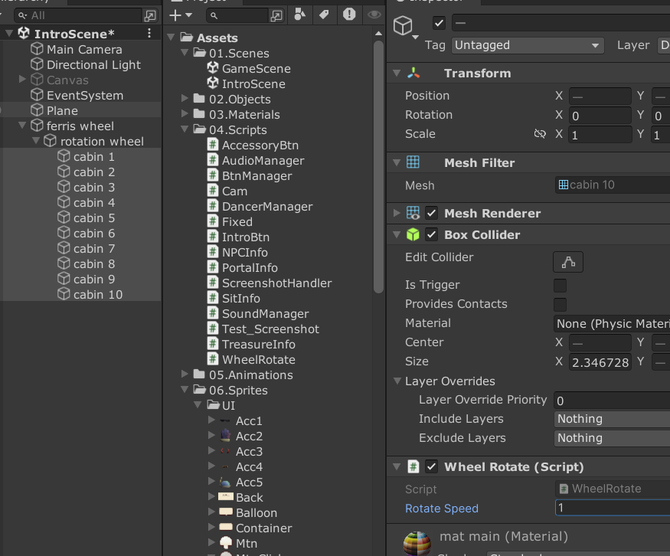
Task: Collapse the ferris wheel object
Action: pyautogui.click(x=22, y=126)
